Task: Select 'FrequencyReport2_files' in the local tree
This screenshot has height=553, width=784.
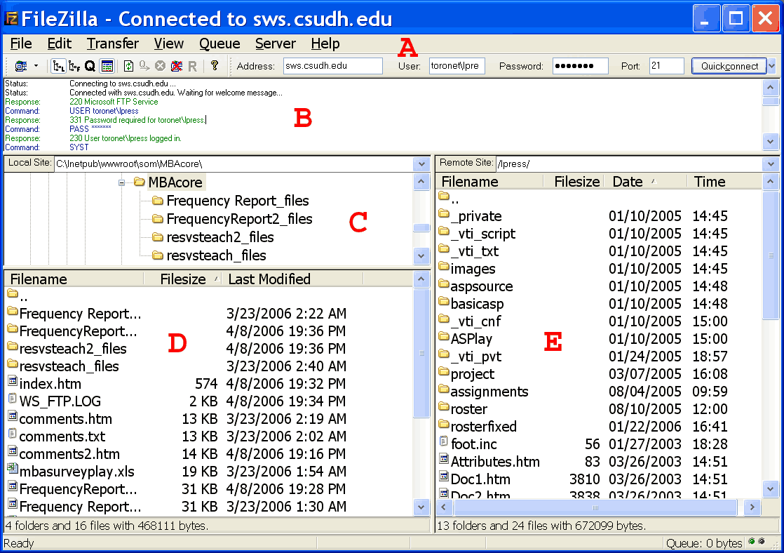Action: coord(240,219)
